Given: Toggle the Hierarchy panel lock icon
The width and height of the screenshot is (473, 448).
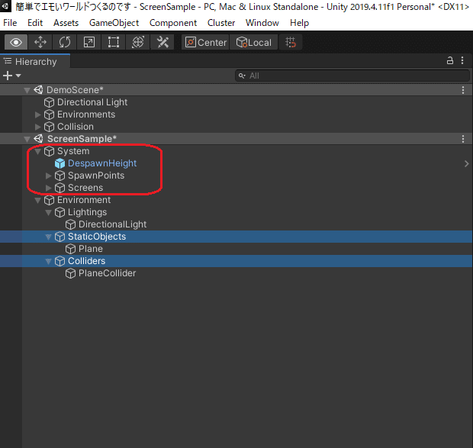Looking at the screenshot, I should (x=450, y=60).
